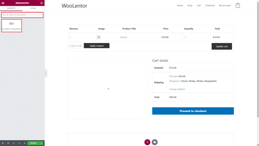The height and width of the screenshot is (146, 259).
Task: Click the page vertical scrollbar
Action: point(258,60)
